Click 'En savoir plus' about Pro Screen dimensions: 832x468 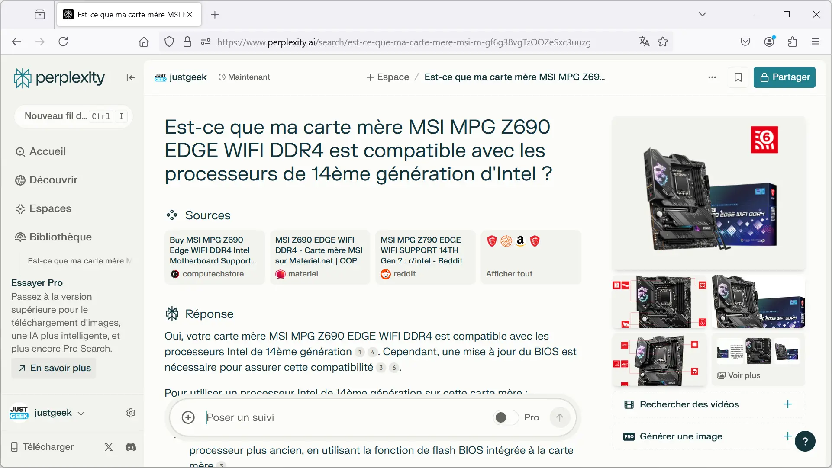coord(54,368)
